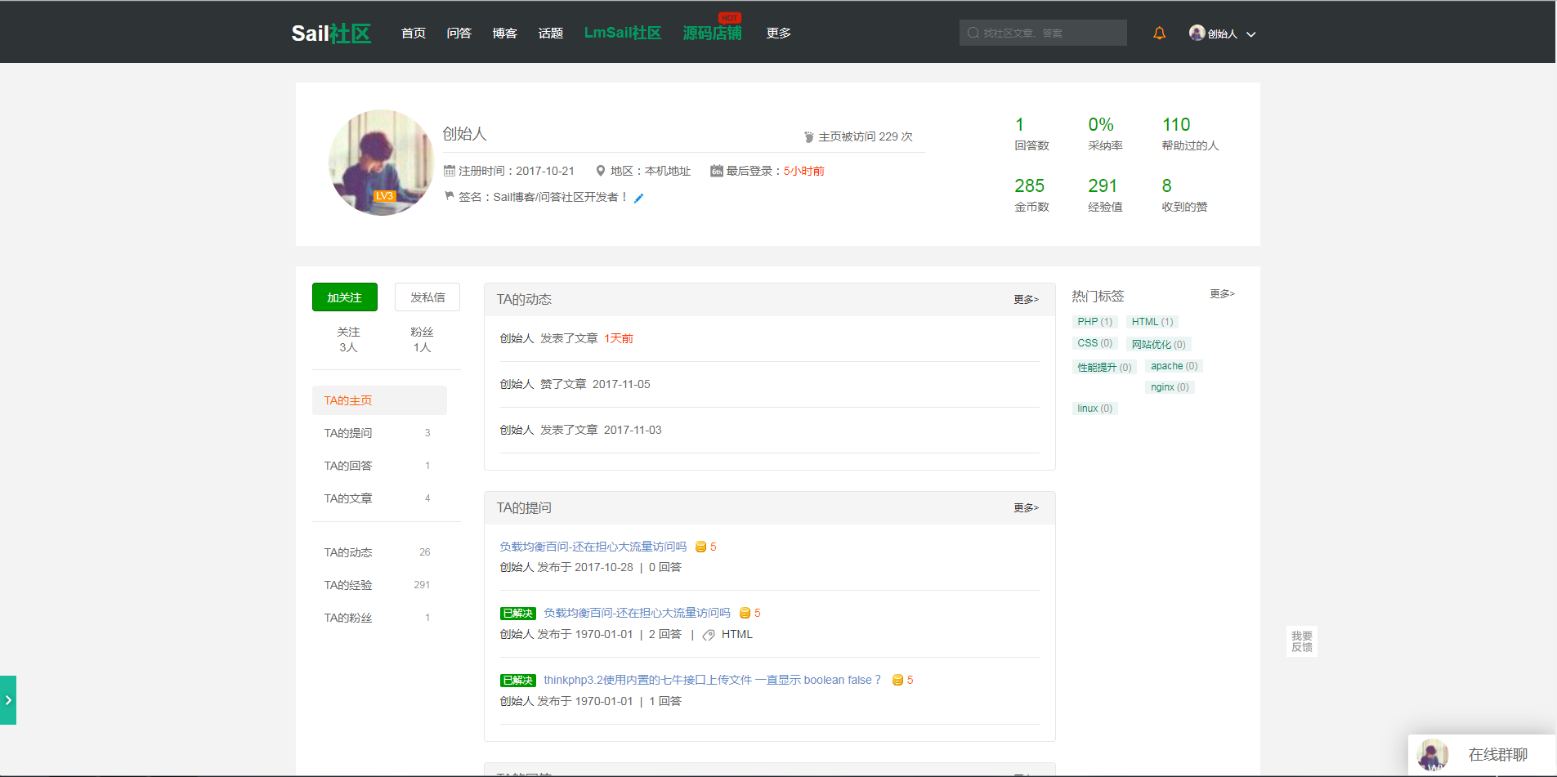Open the 首页 menu item
The width and height of the screenshot is (1557, 777).
pyautogui.click(x=414, y=33)
